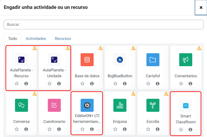
Task: Open the Smart ClassRoom activity icon
Action: (186, 105)
